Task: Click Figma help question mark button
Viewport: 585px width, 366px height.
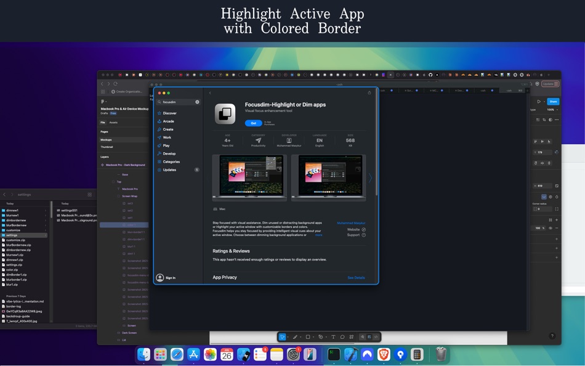Action: pos(552,336)
